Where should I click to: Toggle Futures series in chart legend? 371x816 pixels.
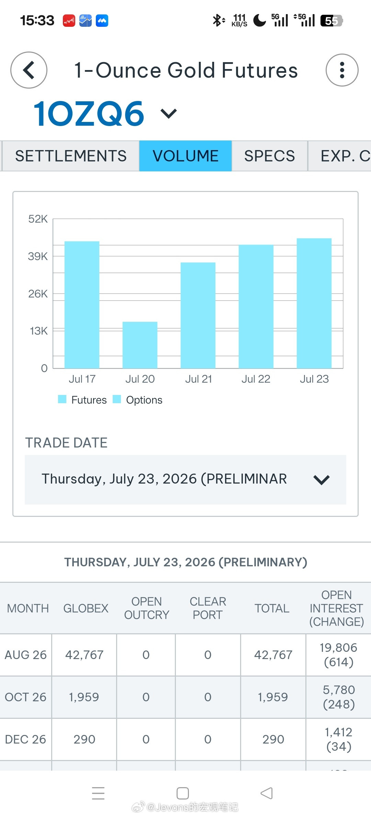tap(82, 400)
